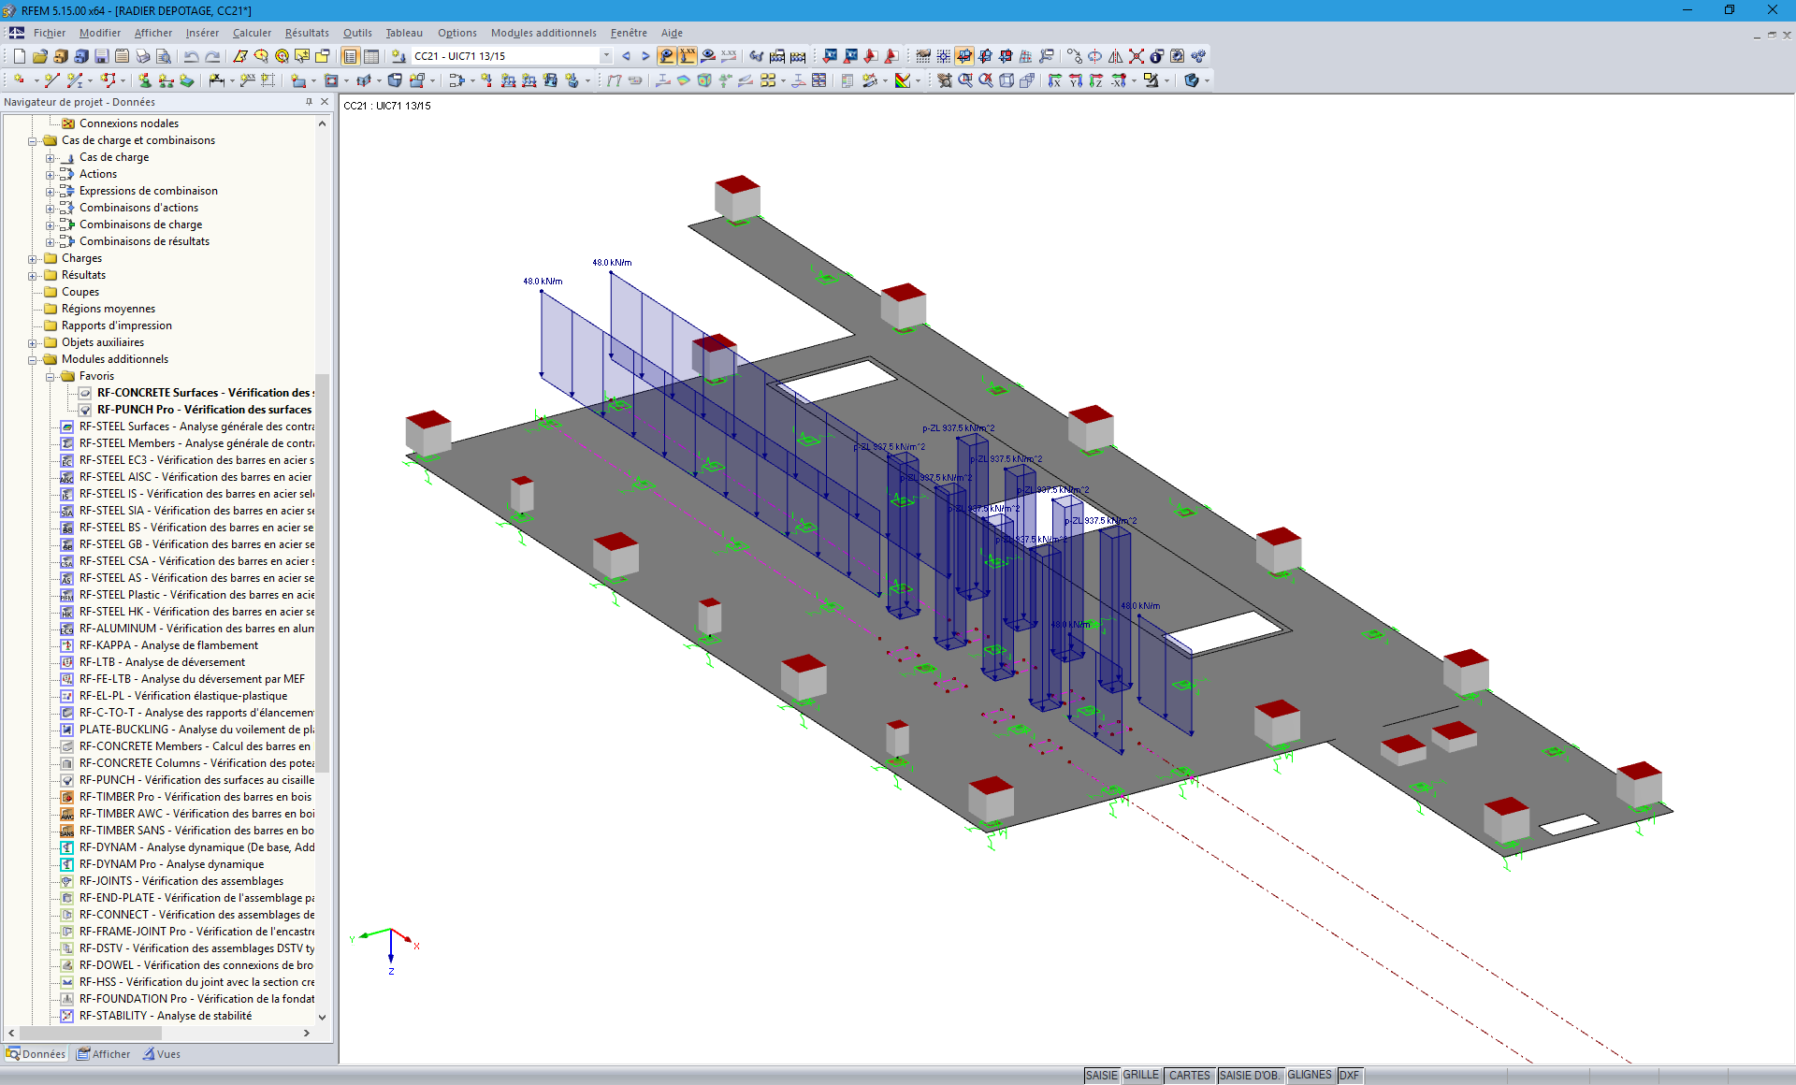Toggle CARTES in the status bar

tap(1188, 1076)
